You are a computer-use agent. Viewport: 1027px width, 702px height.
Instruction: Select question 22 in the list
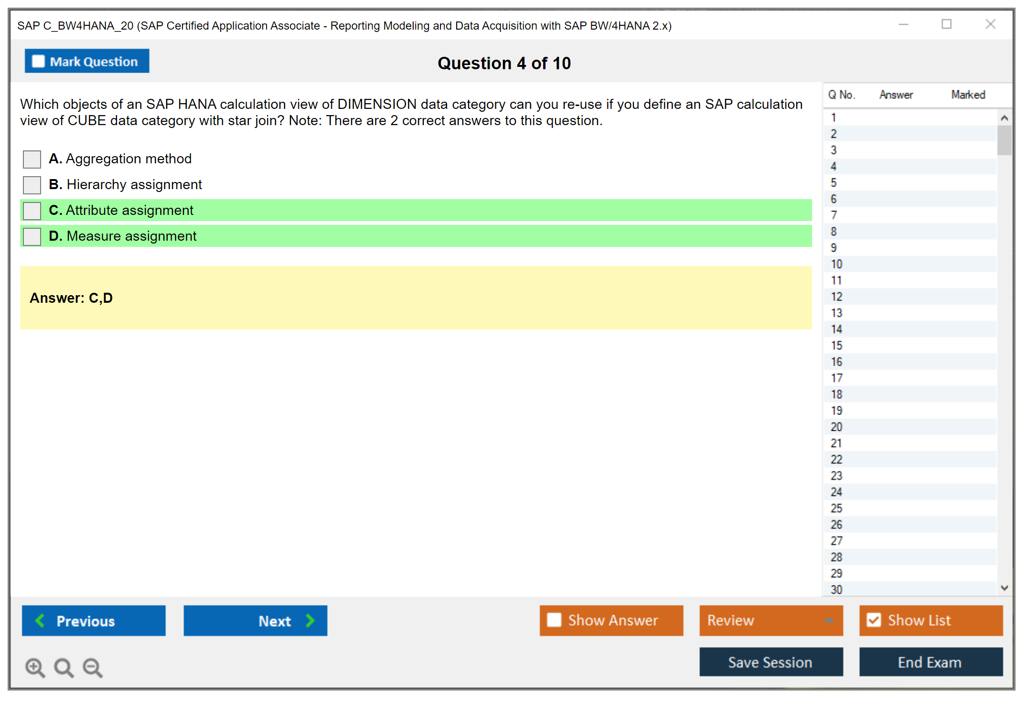coord(836,459)
